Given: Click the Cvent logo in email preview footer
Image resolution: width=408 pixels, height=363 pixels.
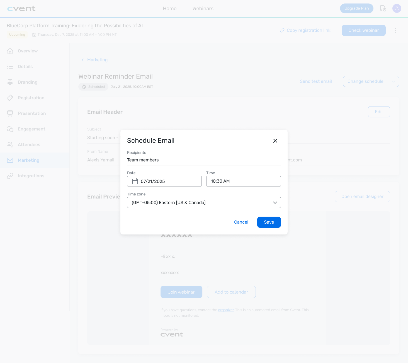Looking at the screenshot, I should [172, 335].
